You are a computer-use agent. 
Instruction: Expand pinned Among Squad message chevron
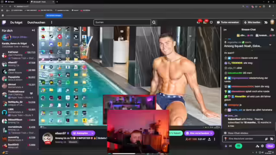click(x=270, y=45)
